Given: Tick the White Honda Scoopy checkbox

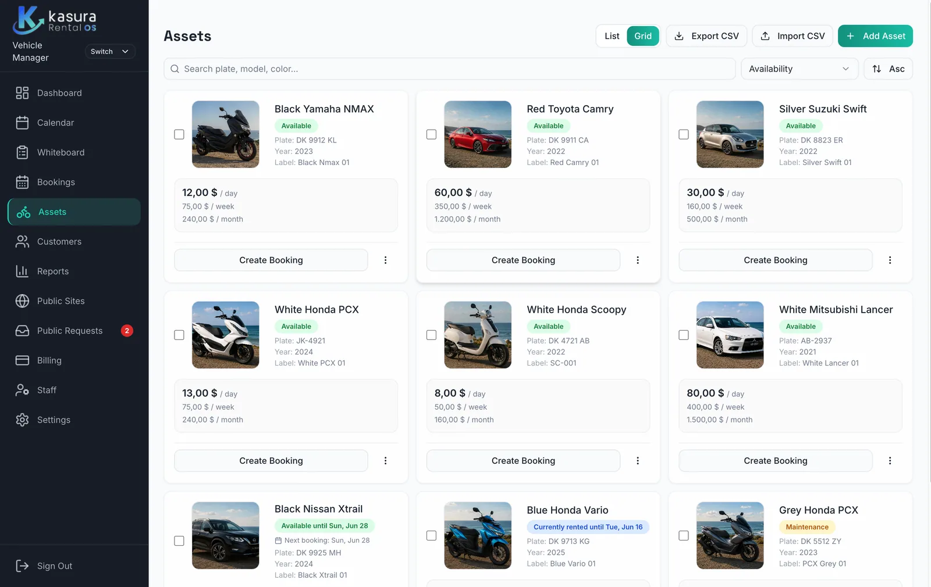Looking at the screenshot, I should (x=431, y=335).
